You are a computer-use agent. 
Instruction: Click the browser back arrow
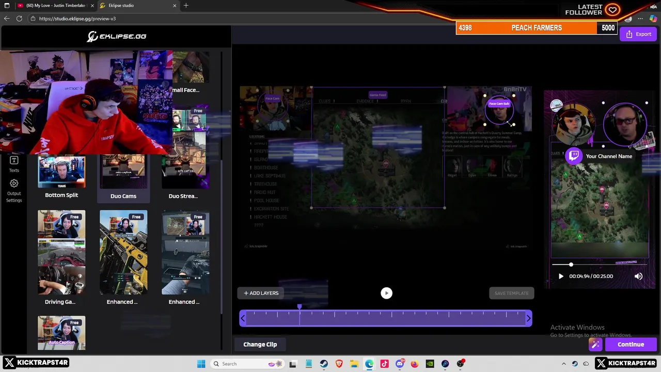coord(7,19)
